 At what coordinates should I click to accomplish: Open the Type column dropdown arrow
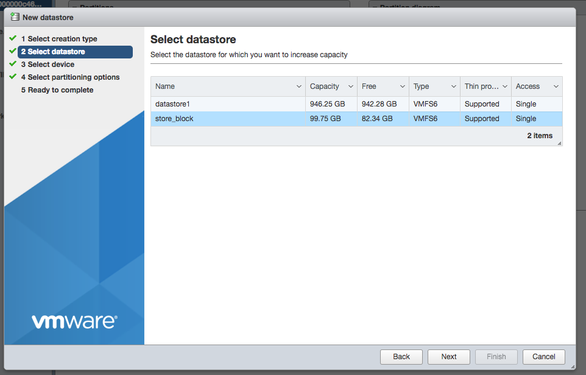click(x=453, y=86)
